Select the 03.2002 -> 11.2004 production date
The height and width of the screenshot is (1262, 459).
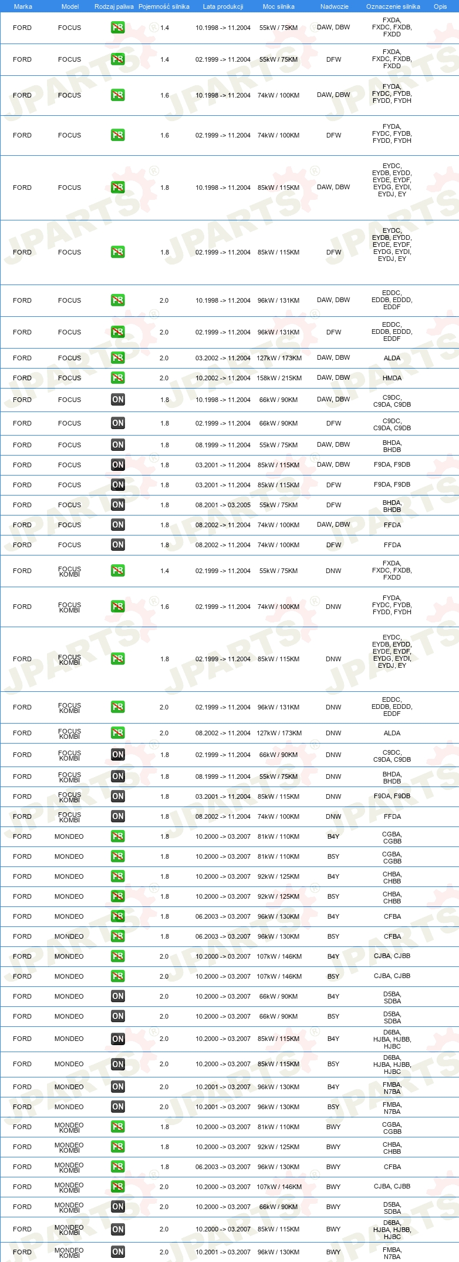pyautogui.click(x=223, y=358)
